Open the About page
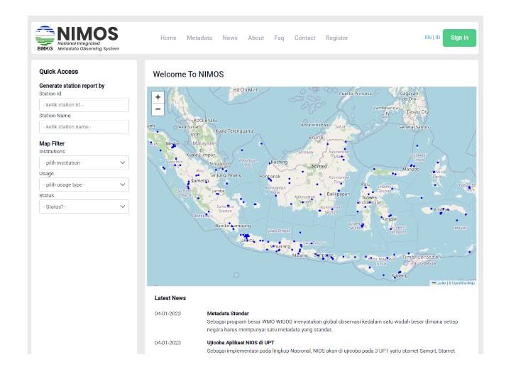 tap(256, 38)
